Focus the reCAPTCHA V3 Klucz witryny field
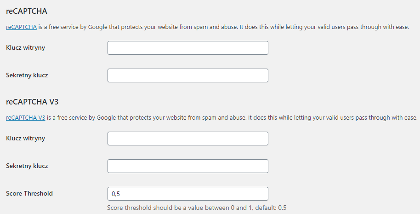This screenshot has width=420, height=214. tap(187, 139)
